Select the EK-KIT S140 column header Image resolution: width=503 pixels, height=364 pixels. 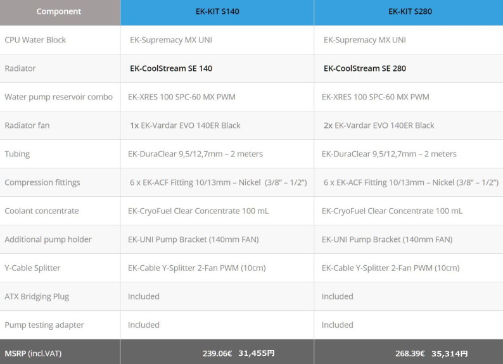pyautogui.click(x=217, y=11)
